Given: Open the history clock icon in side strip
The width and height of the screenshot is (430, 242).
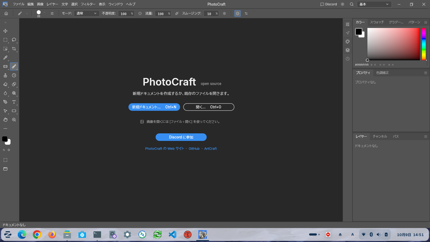Looking at the screenshot, I should [x=347, y=59].
